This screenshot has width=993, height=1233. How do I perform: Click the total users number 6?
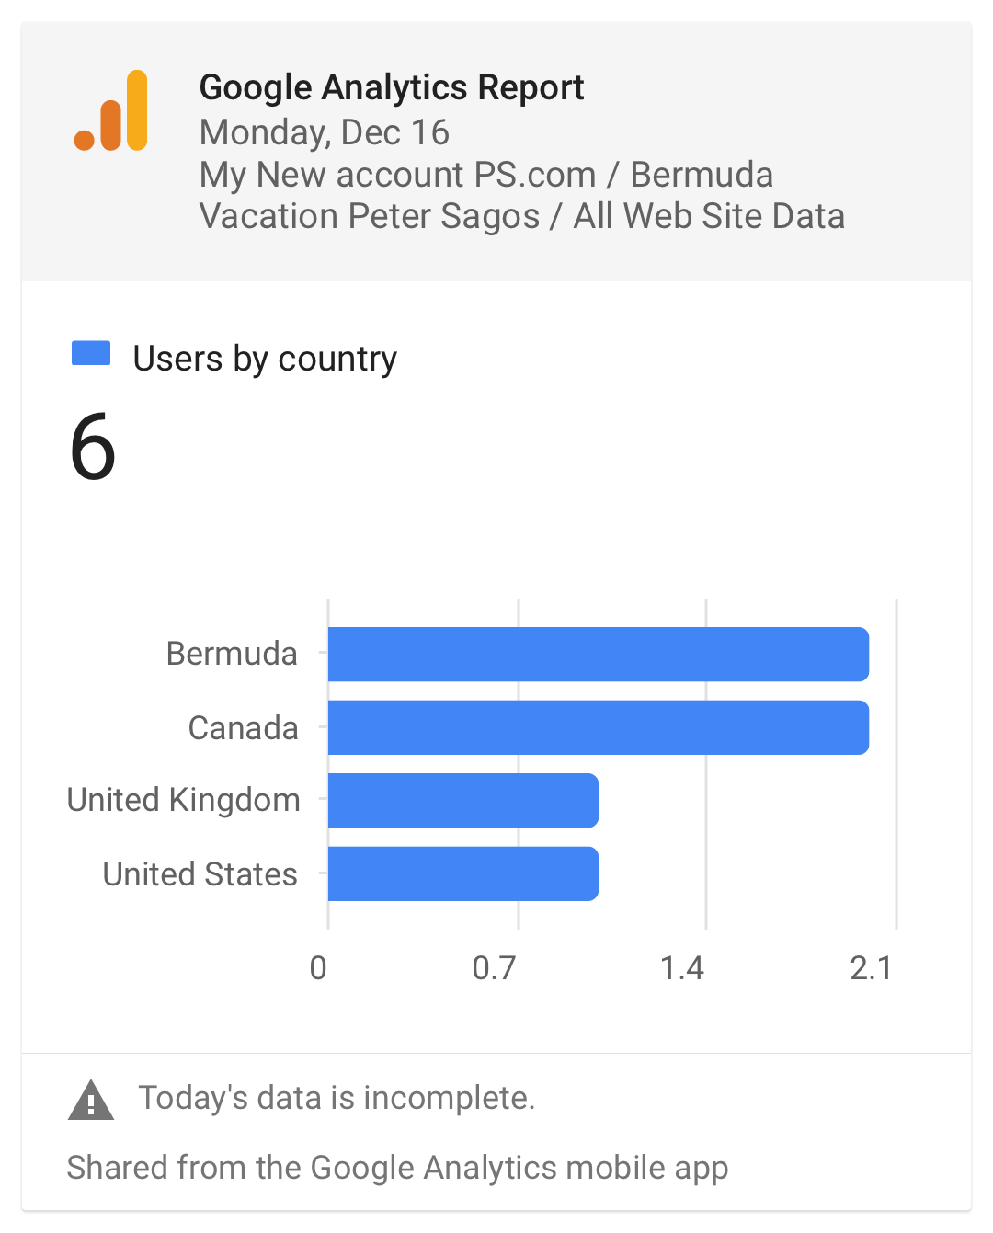point(93,448)
